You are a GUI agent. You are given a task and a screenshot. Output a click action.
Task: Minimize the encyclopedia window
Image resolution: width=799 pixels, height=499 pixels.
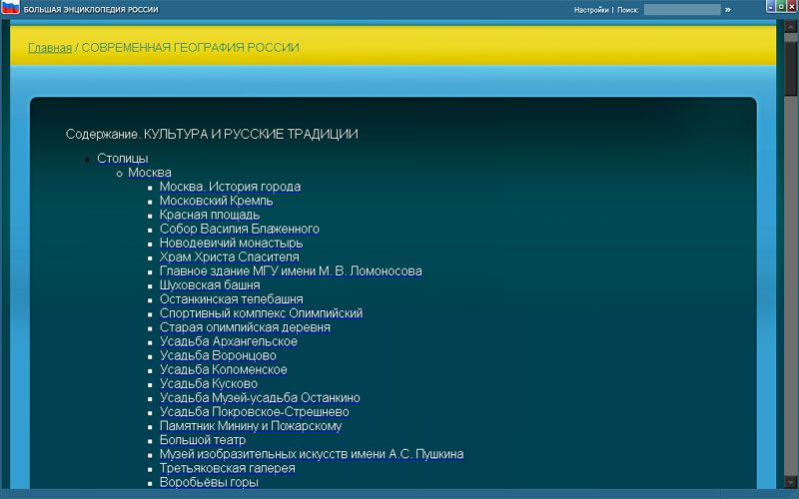770,8
